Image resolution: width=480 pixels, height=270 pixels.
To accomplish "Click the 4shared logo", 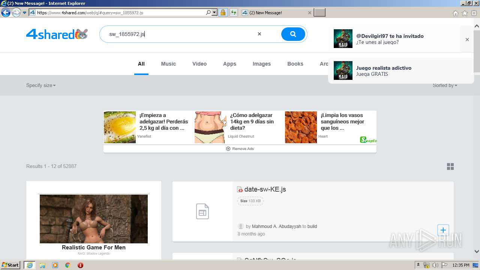I will point(57,34).
